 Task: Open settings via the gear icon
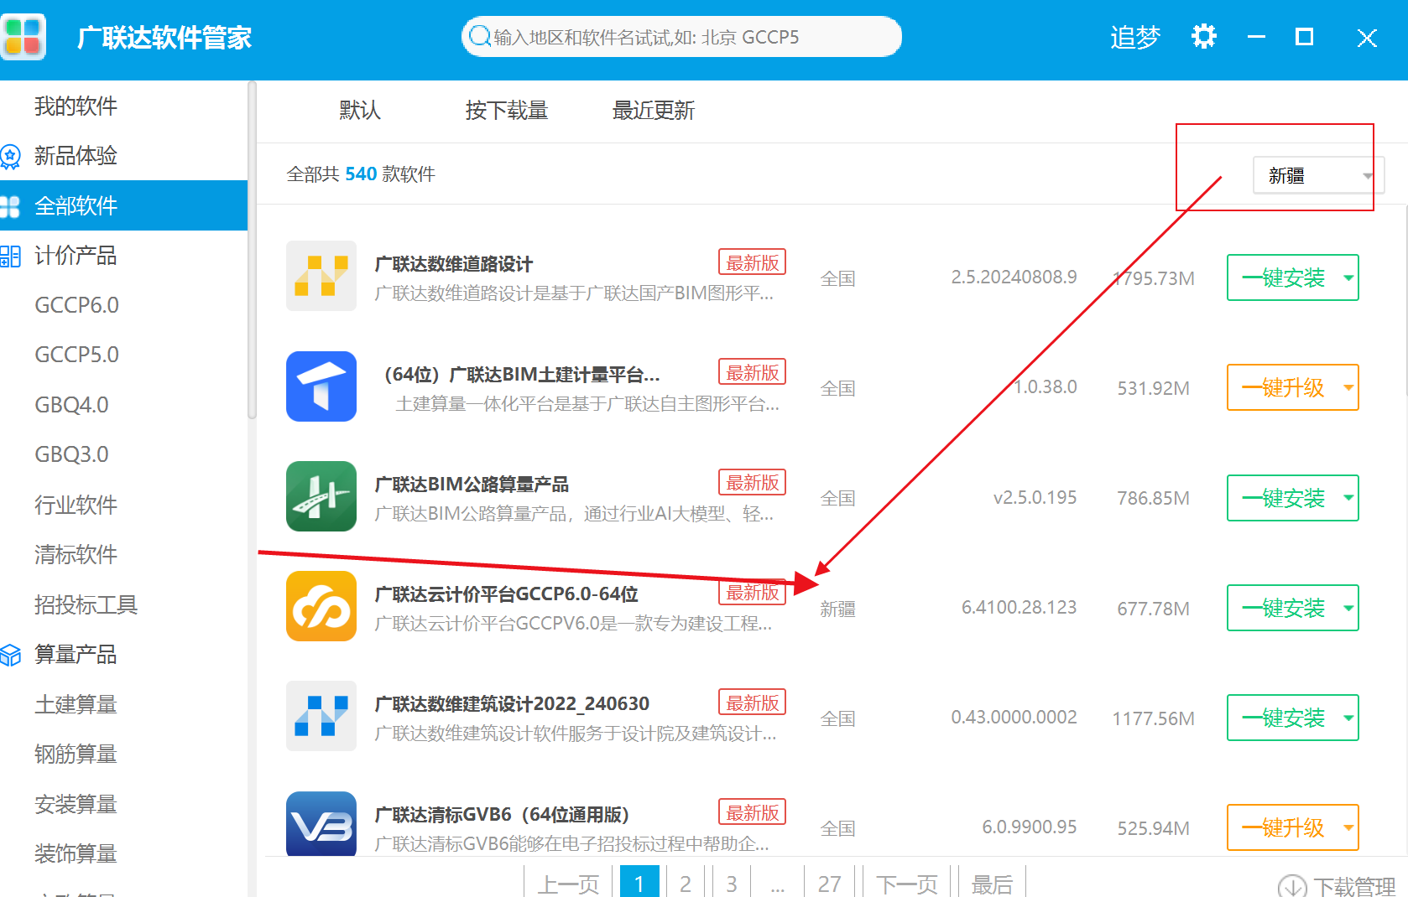pos(1203,37)
